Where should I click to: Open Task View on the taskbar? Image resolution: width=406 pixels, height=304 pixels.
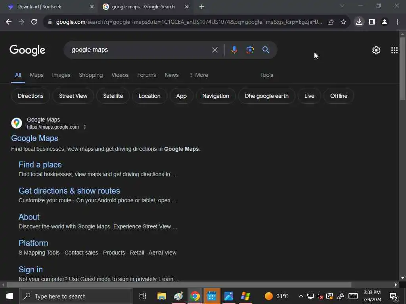pyautogui.click(x=142, y=296)
